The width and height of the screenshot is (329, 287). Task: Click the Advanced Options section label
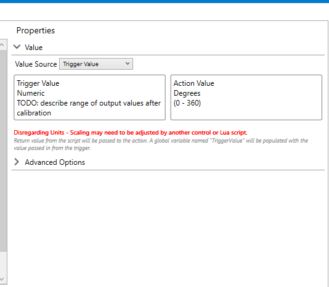(55, 162)
